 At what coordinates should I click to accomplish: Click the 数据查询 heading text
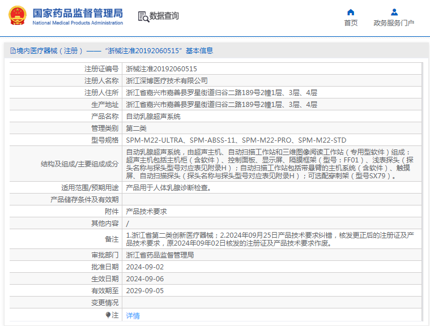164,16
